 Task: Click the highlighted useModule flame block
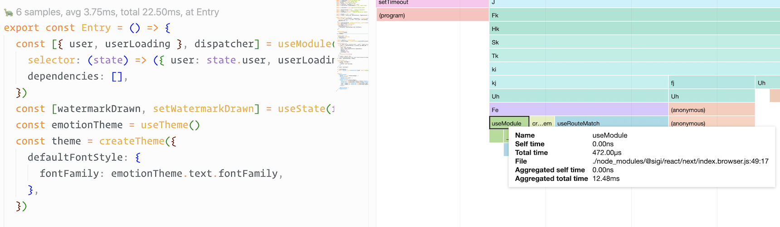point(509,123)
